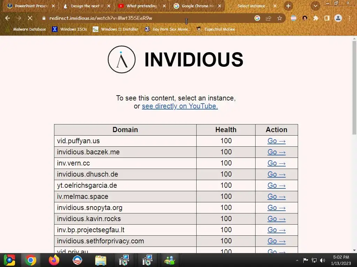Select the Domain column header
The height and width of the screenshot is (267, 357).
click(125, 130)
